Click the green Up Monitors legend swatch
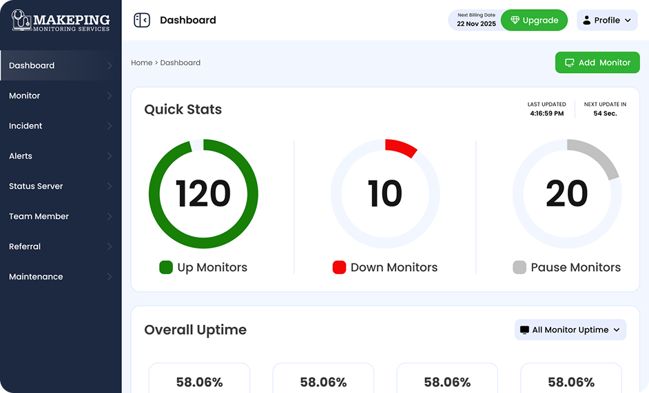The width and height of the screenshot is (649, 393). tap(166, 267)
